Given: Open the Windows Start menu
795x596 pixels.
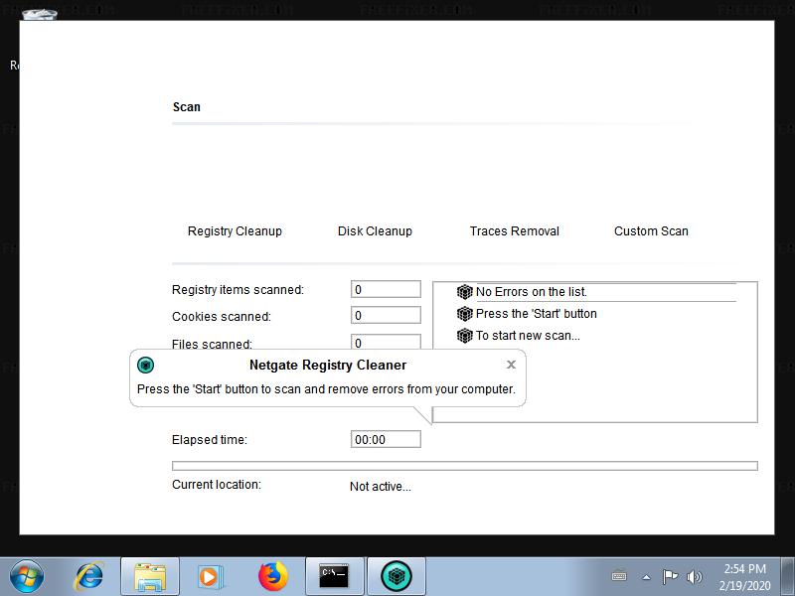Looking at the screenshot, I should point(27,577).
